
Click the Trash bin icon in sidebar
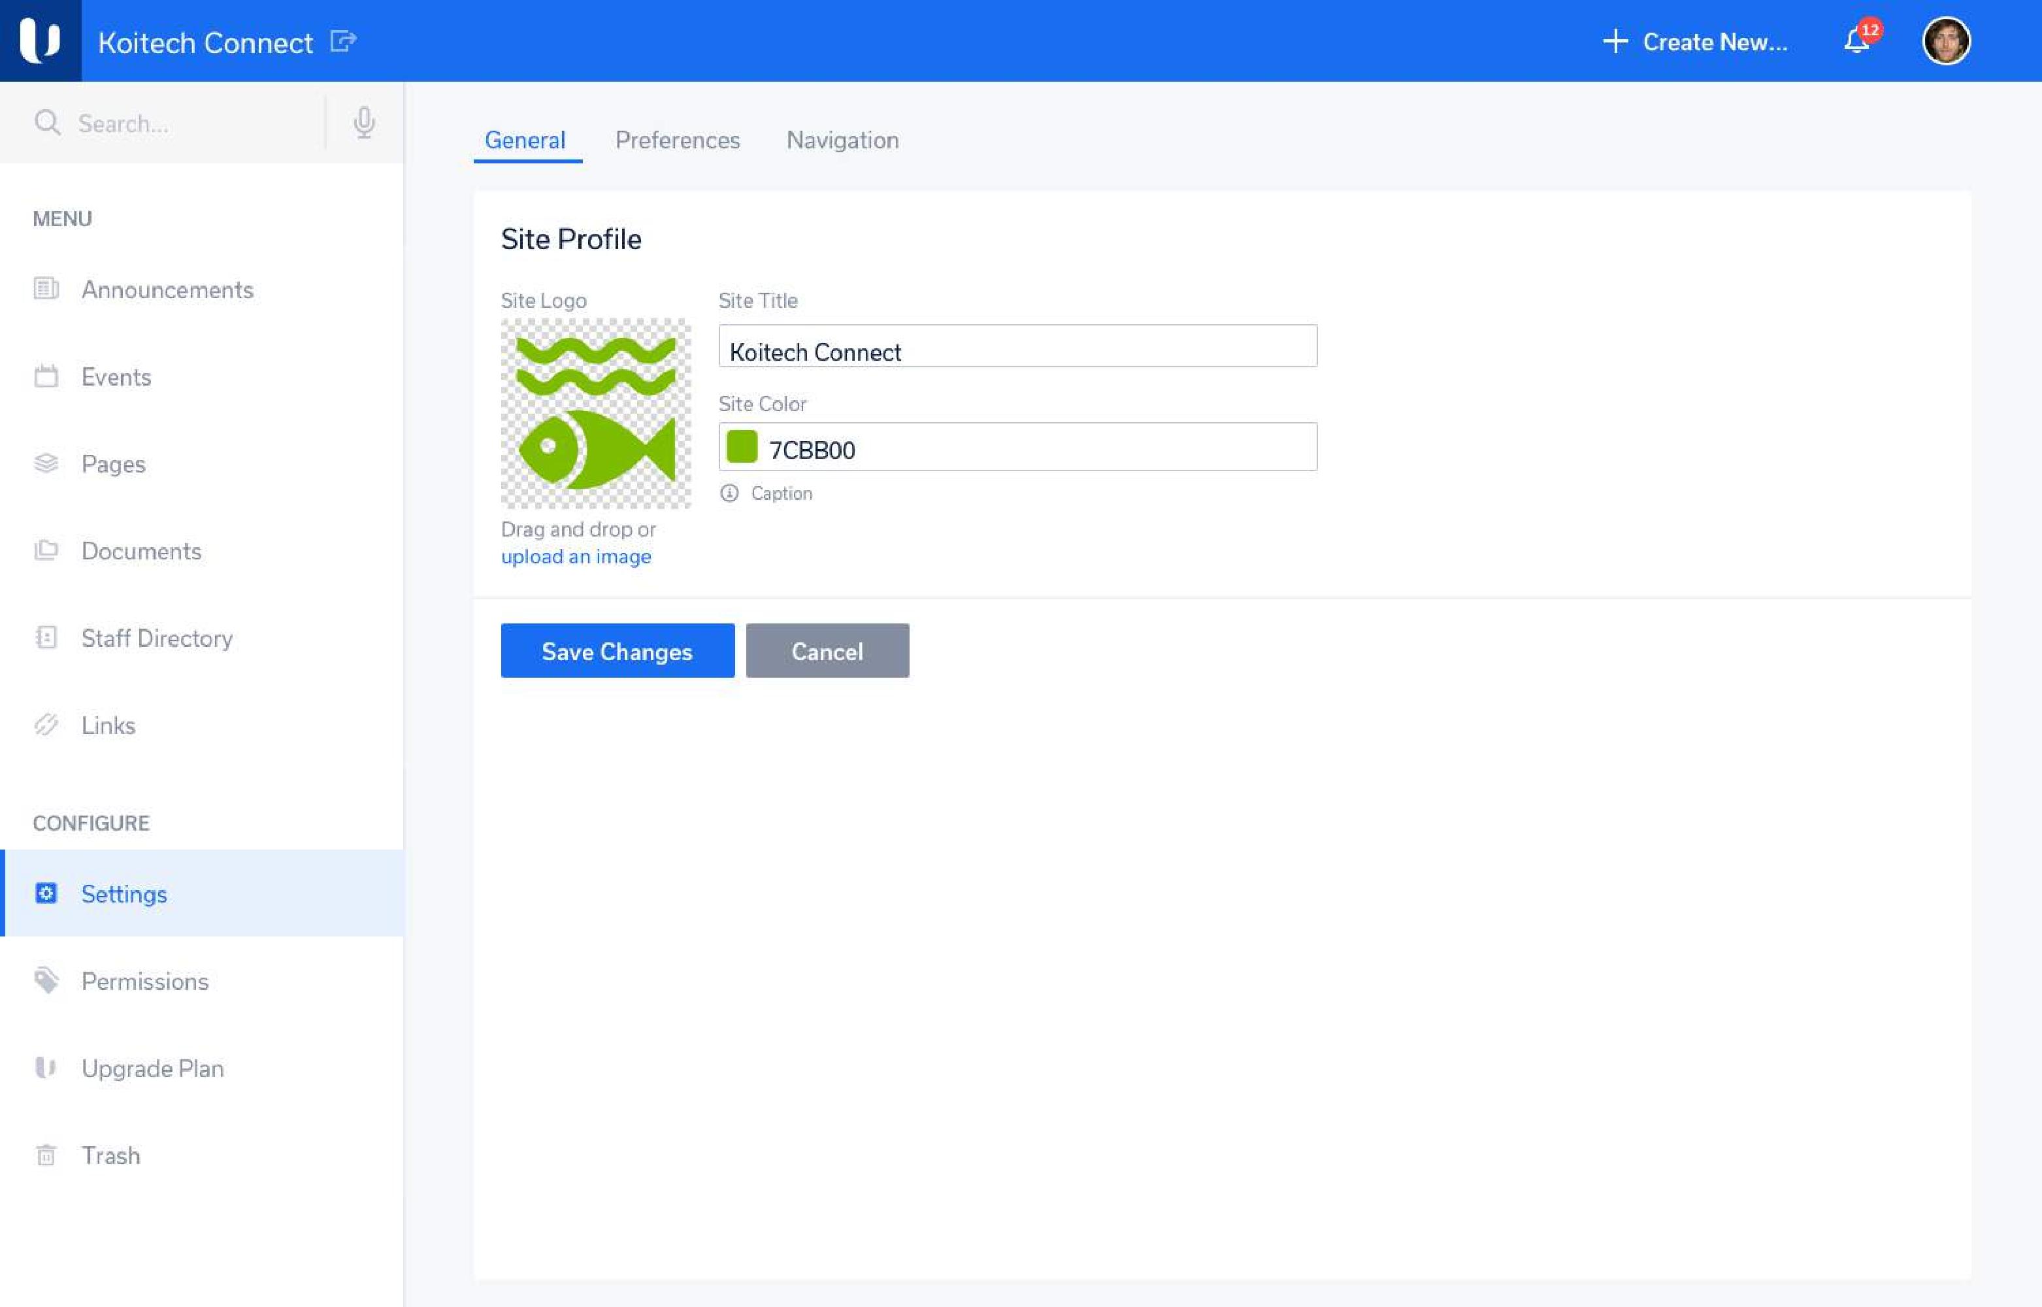pyautogui.click(x=46, y=1155)
